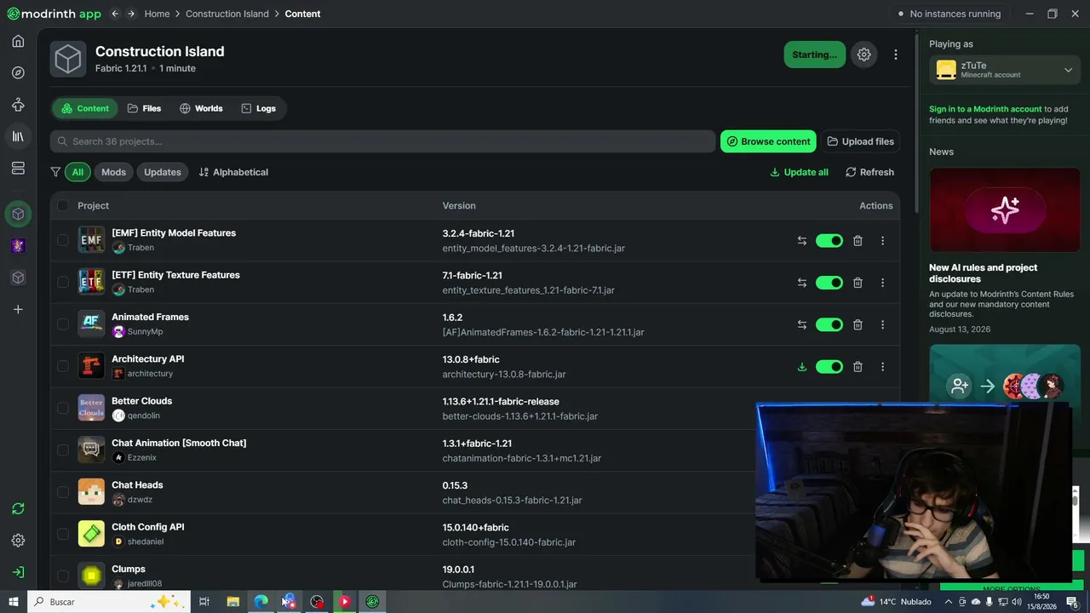Open Microsoft Edge from the taskbar

click(261, 602)
